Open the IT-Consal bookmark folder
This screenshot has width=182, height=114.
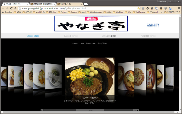coord(152,12)
